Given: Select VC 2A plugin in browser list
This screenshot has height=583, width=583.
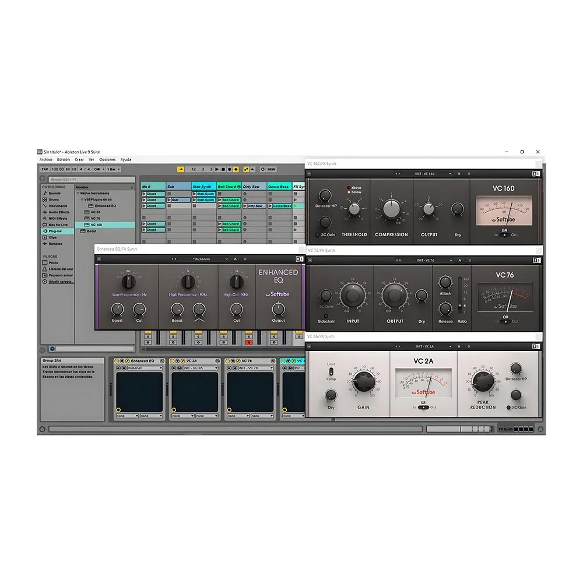Looking at the screenshot, I should tap(96, 212).
